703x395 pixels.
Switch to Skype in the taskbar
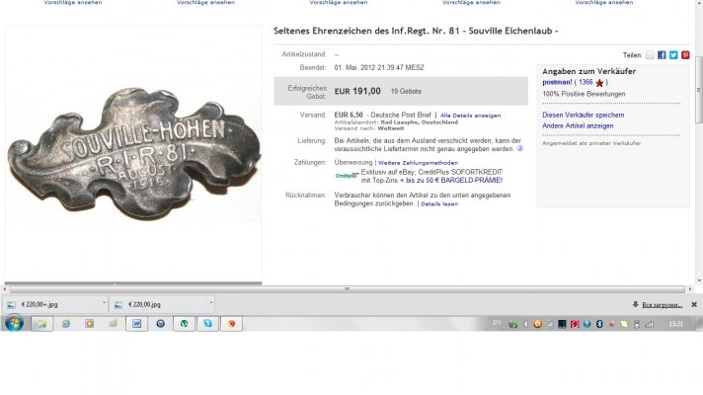click(x=207, y=324)
